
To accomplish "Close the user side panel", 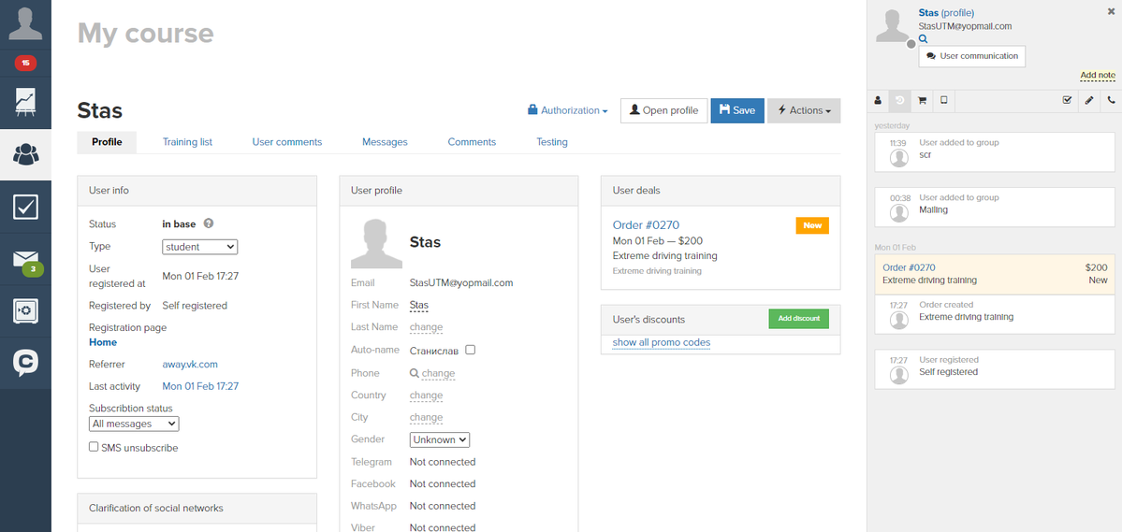I will 1111,11.
